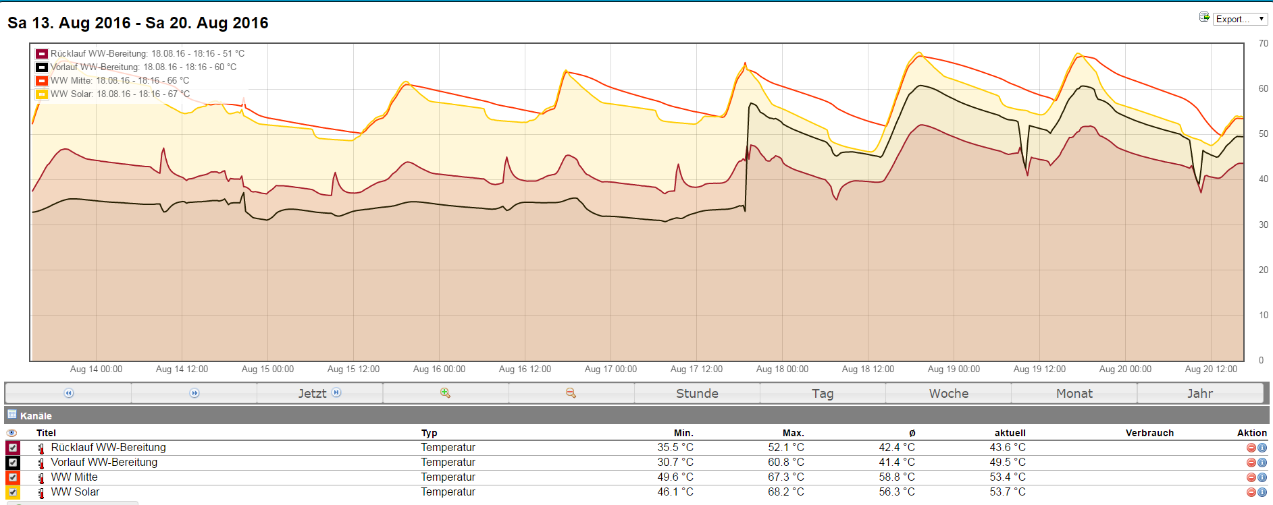Delete the Vorlauf WW-Bereitung channel via red icon

pos(1251,463)
